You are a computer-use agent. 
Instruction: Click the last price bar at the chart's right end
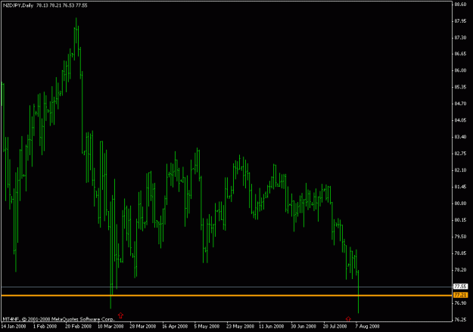359,292
